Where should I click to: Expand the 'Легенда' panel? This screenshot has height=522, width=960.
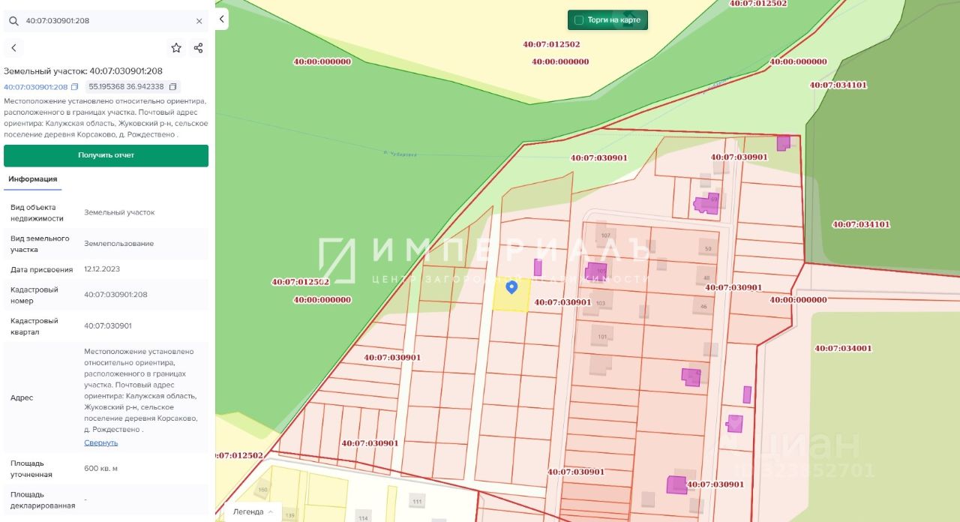click(253, 511)
